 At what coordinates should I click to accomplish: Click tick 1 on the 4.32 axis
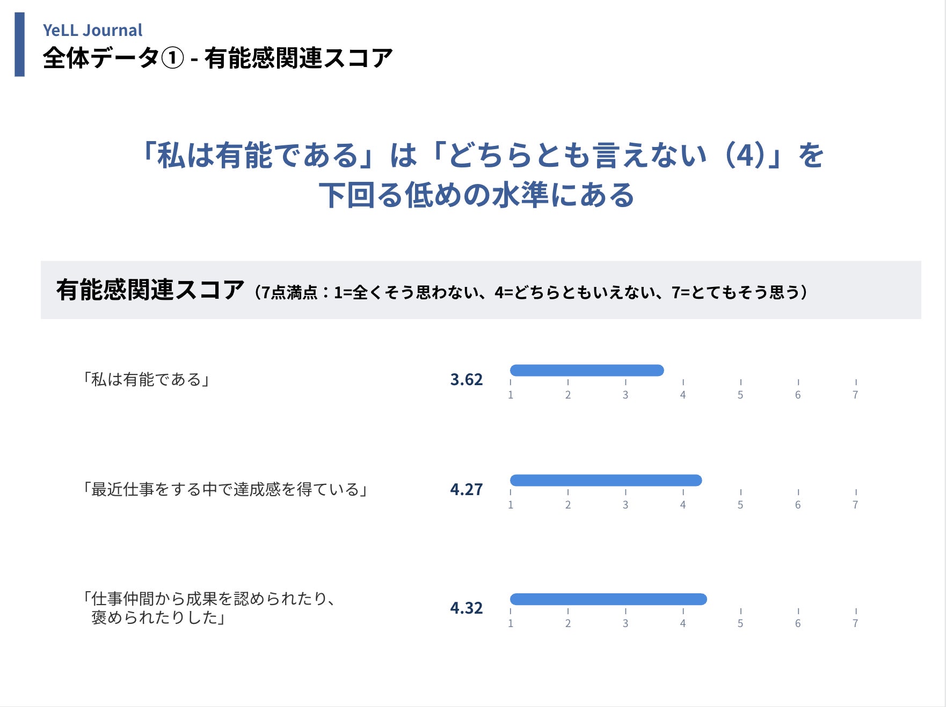tap(511, 623)
